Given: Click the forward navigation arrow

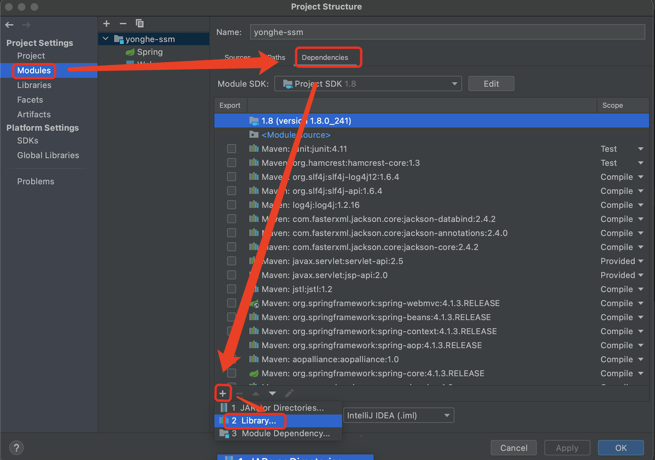Looking at the screenshot, I should (26, 25).
